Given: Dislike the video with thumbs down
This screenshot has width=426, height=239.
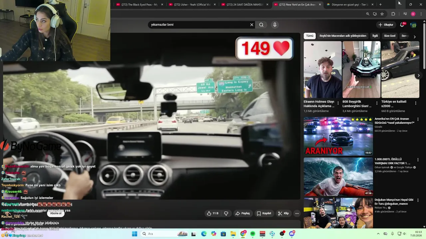Looking at the screenshot, I should [226, 213].
